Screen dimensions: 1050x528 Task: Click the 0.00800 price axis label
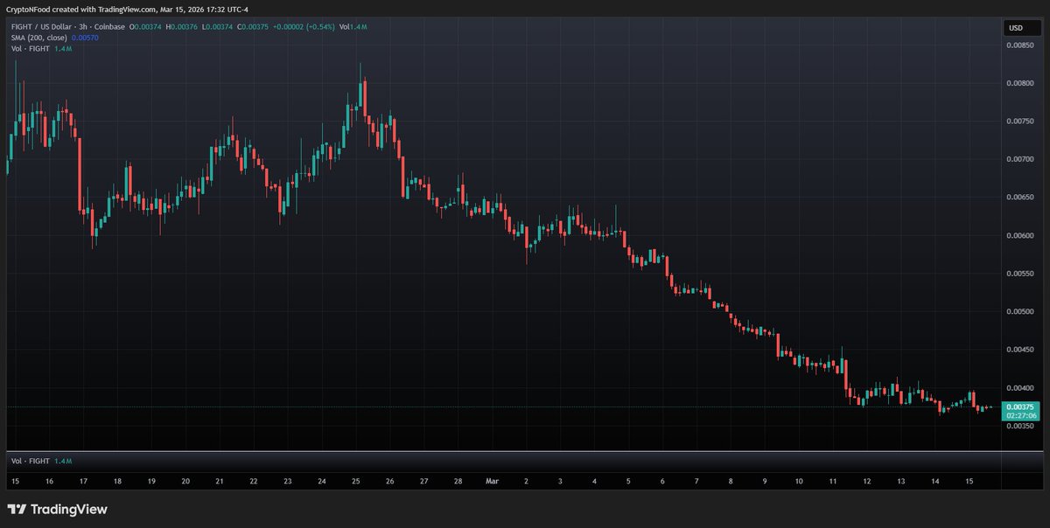[x=1020, y=83]
